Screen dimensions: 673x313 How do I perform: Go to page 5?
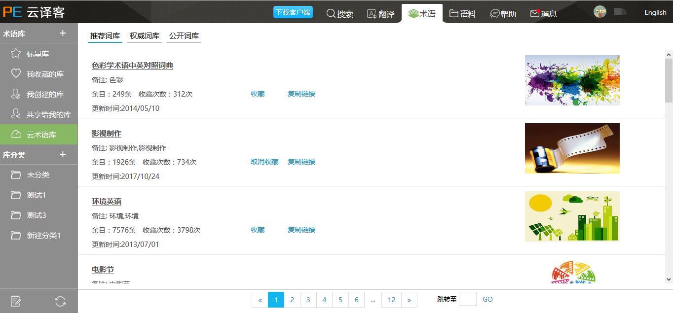point(340,300)
